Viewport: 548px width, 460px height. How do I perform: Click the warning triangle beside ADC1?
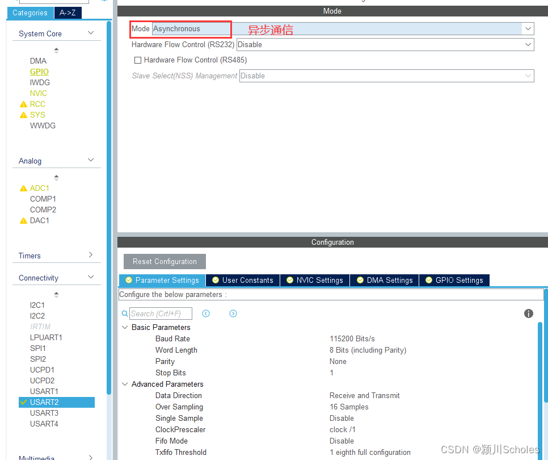tap(24, 188)
